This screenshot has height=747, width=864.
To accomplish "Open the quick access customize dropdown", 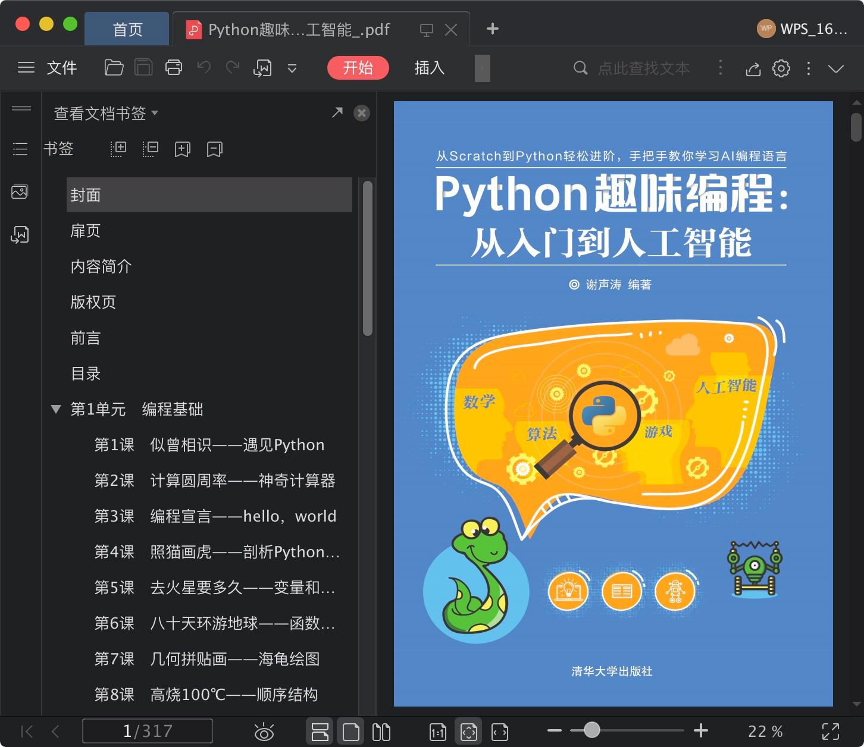I will point(292,68).
